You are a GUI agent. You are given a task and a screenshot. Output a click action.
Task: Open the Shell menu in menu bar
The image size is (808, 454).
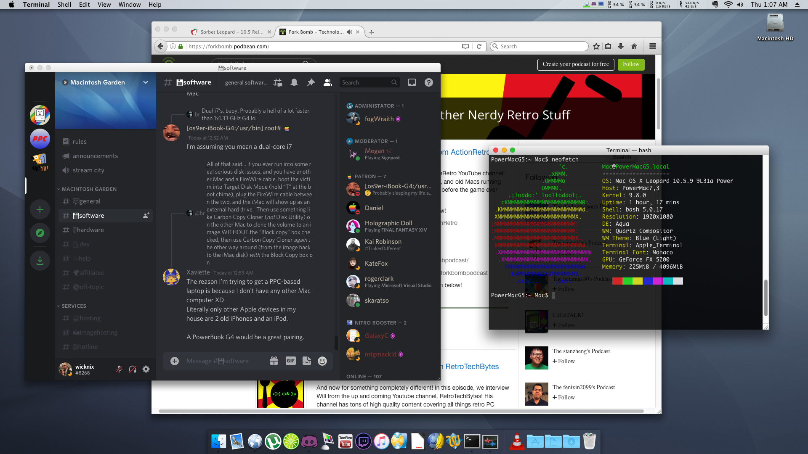(64, 5)
